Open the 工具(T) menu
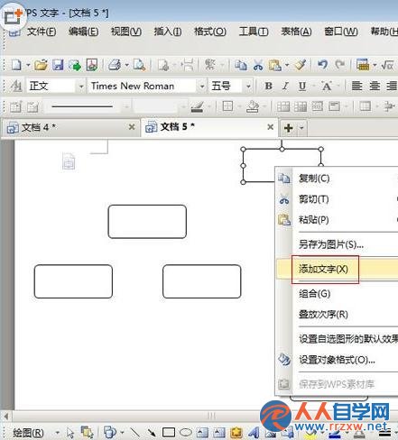398x440 pixels. tap(254, 32)
